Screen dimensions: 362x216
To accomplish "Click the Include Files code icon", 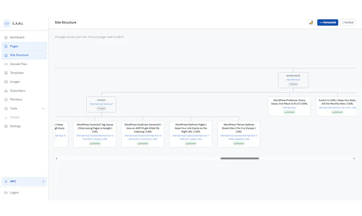I will pyautogui.click(x=6, y=64).
